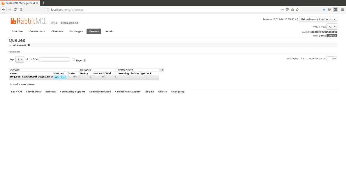Viewport: 346px width, 190px height.
Task: Open the browser home page icon
Action: (x=21, y=9)
